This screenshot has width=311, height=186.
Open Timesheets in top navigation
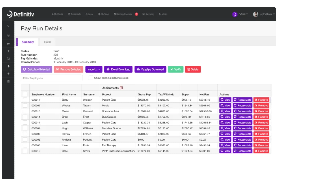click(x=75, y=14)
